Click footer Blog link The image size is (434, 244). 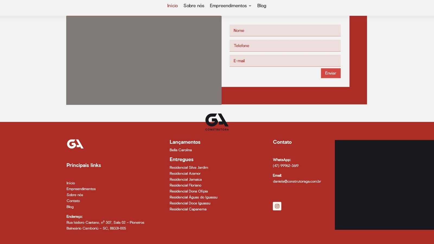click(x=70, y=207)
